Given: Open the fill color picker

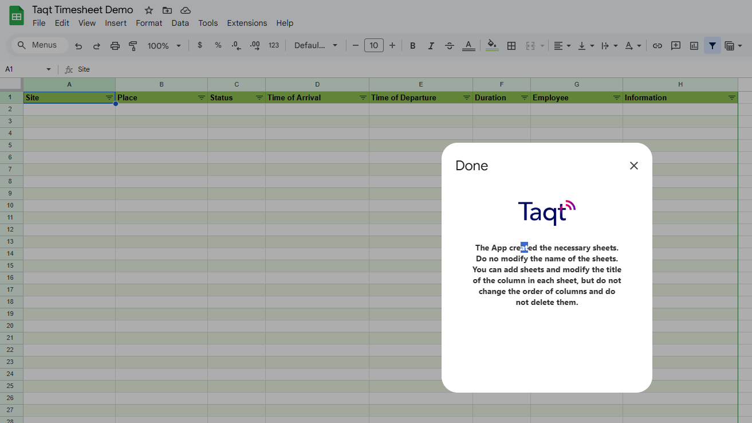Looking at the screenshot, I should pos(492,45).
